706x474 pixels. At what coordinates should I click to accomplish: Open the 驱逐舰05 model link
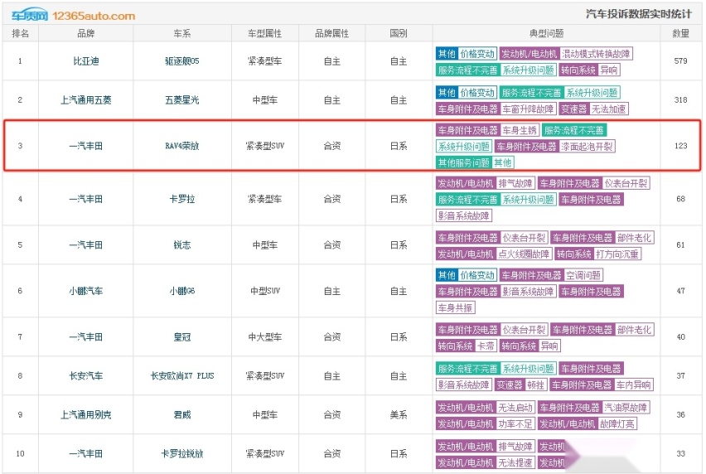pyautogui.click(x=182, y=61)
